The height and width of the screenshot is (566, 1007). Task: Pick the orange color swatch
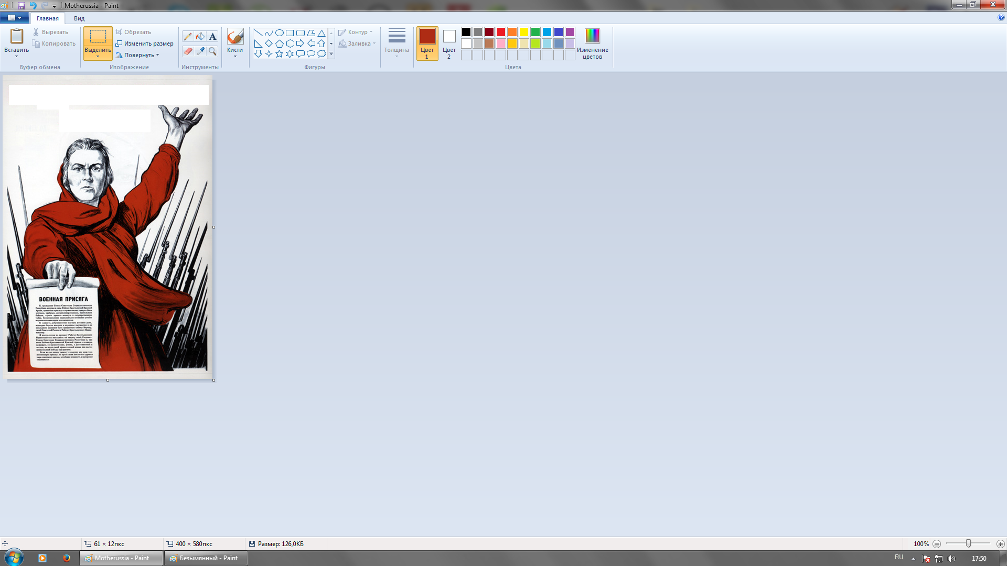[512, 32]
